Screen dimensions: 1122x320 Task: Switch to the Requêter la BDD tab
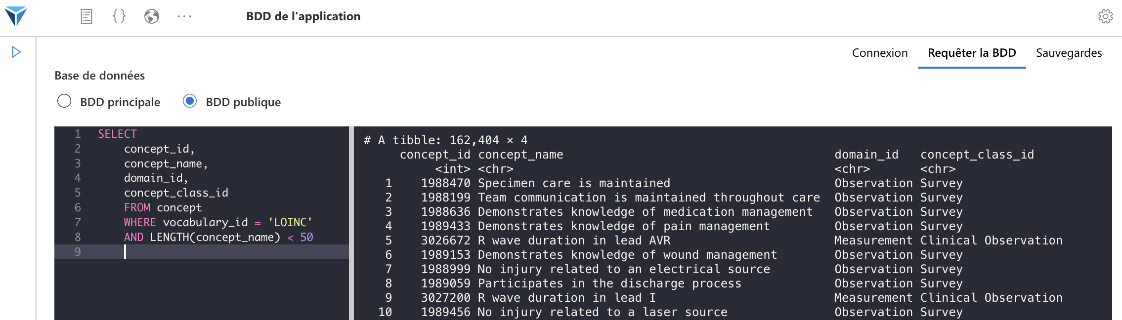tap(972, 53)
